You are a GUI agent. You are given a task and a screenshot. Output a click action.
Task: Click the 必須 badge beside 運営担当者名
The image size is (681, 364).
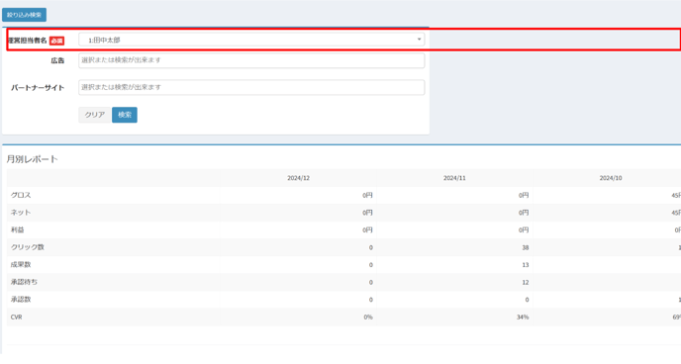pyautogui.click(x=56, y=41)
